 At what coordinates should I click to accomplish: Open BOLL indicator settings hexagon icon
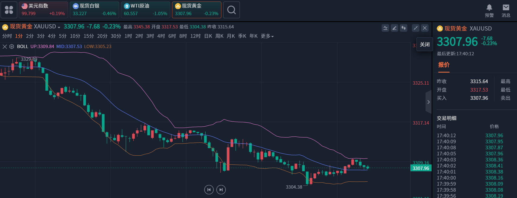point(12,47)
